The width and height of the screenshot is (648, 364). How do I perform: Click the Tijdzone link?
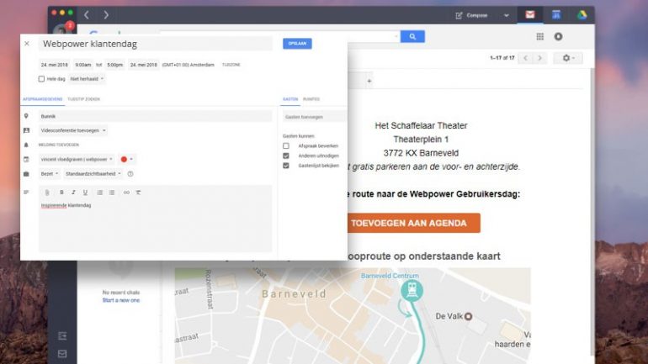[231, 65]
